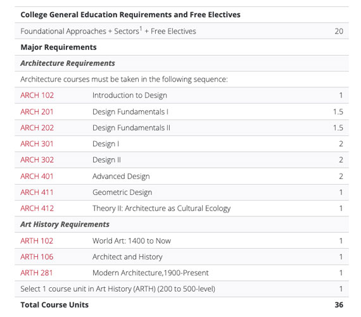The image size is (361, 317).
Task: Open the ARCH 412 course link
Action: (x=37, y=208)
